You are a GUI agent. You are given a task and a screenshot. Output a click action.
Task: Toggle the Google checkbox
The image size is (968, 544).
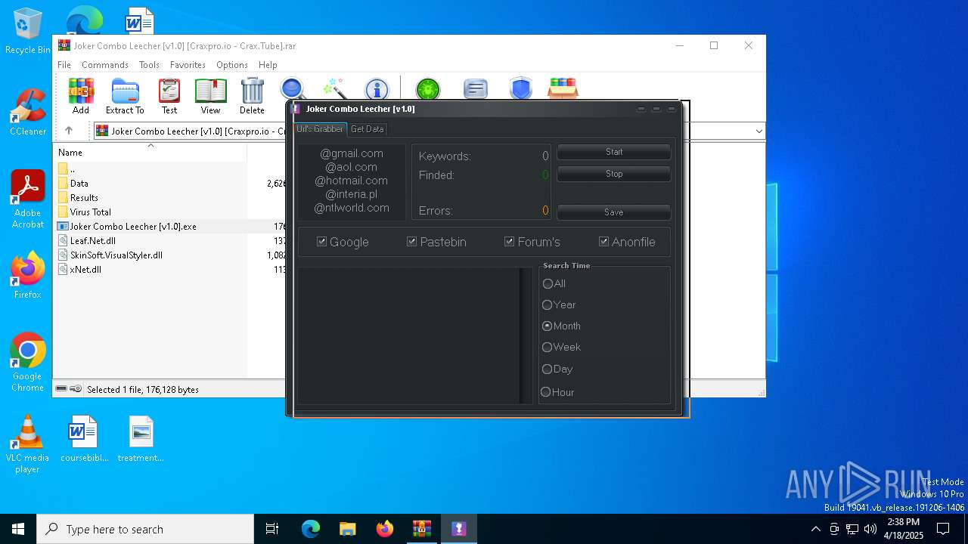[321, 242]
